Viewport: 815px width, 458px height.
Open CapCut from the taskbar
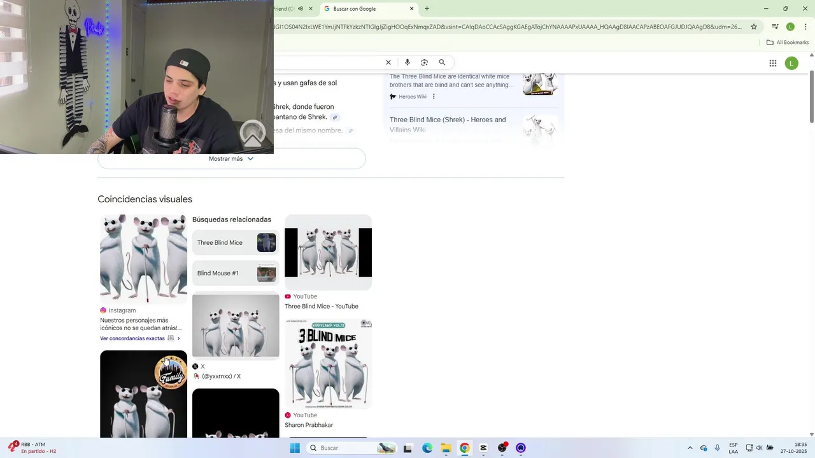(x=483, y=448)
